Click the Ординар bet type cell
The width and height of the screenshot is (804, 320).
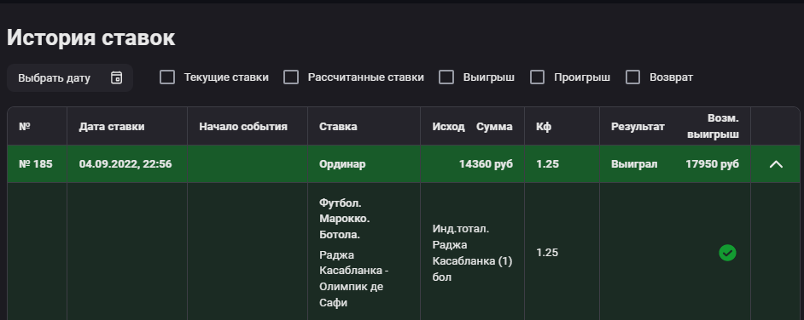click(x=342, y=164)
